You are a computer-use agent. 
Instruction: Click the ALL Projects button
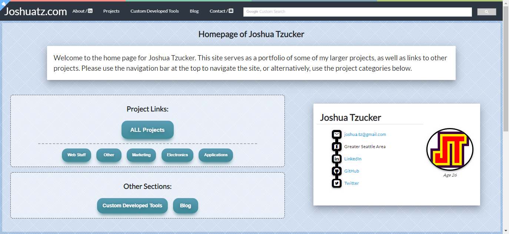tap(147, 130)
